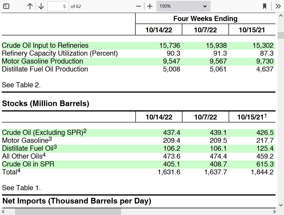Viewport: 284px width, 215px height.
Task: Click the bookmark current view icon
Action: coord(265,6)
